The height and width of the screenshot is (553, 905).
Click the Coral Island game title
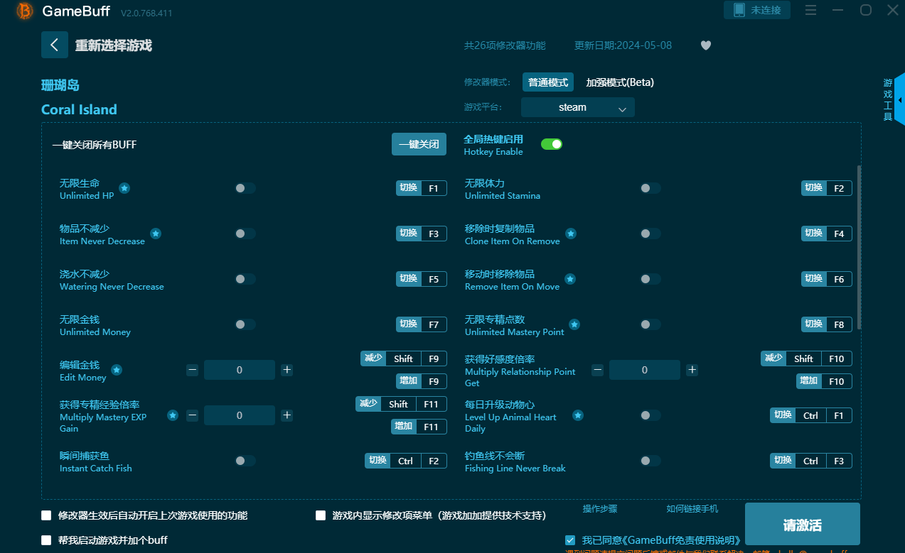[x=79, y=109]
